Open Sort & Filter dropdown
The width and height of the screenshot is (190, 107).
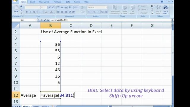point(158,10)
